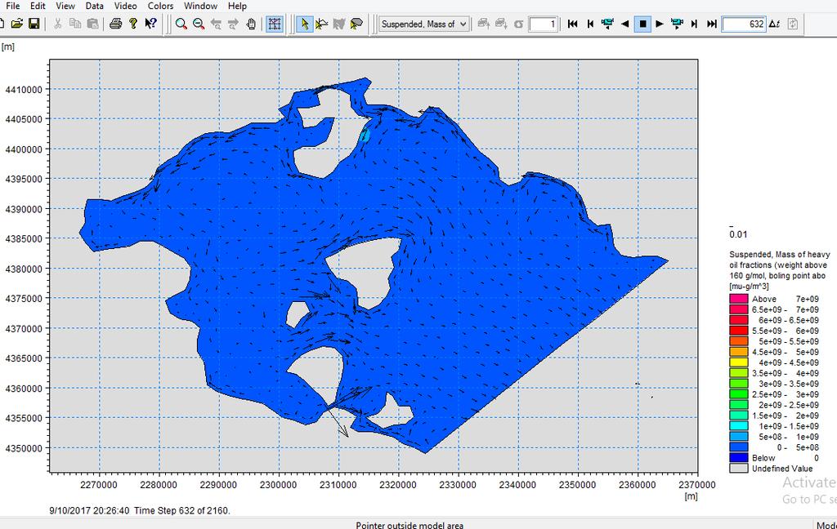Jump to the last time step
Image resolution: width=837 pixels, height=529 pixels.
click(712, 24)
